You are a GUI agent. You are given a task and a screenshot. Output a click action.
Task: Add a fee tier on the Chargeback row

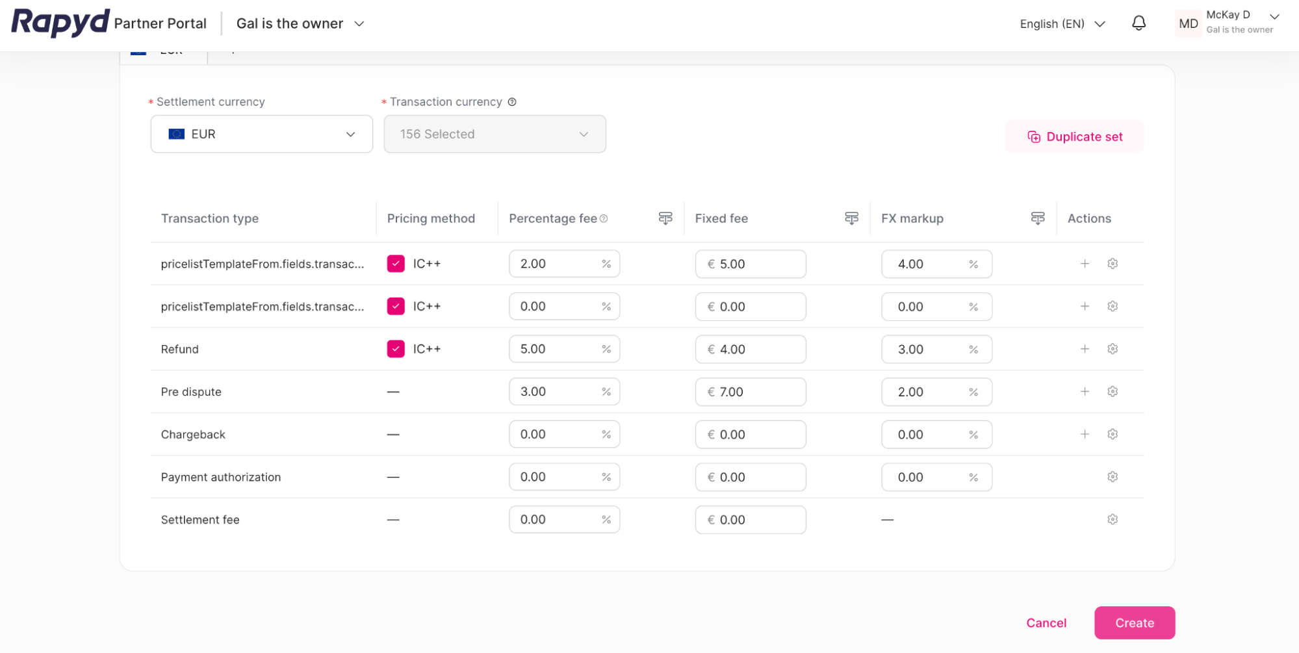(x=1084, y=434)
